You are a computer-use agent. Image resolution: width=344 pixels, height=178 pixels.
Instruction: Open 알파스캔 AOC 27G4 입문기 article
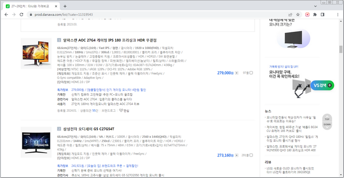tap(102, 99)
